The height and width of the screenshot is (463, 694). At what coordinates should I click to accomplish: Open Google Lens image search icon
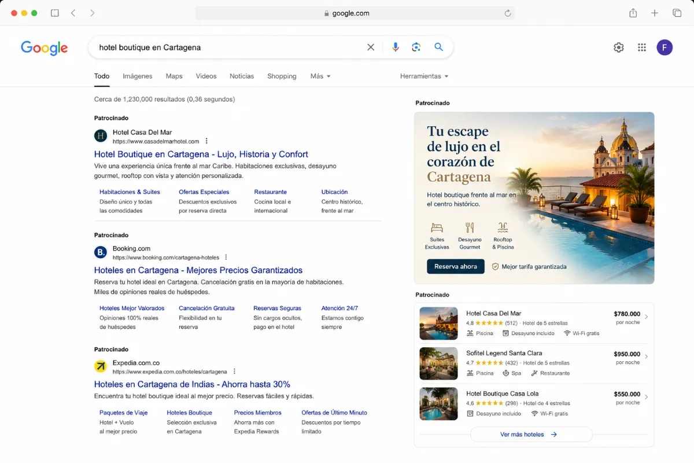(x=416, y=47)
